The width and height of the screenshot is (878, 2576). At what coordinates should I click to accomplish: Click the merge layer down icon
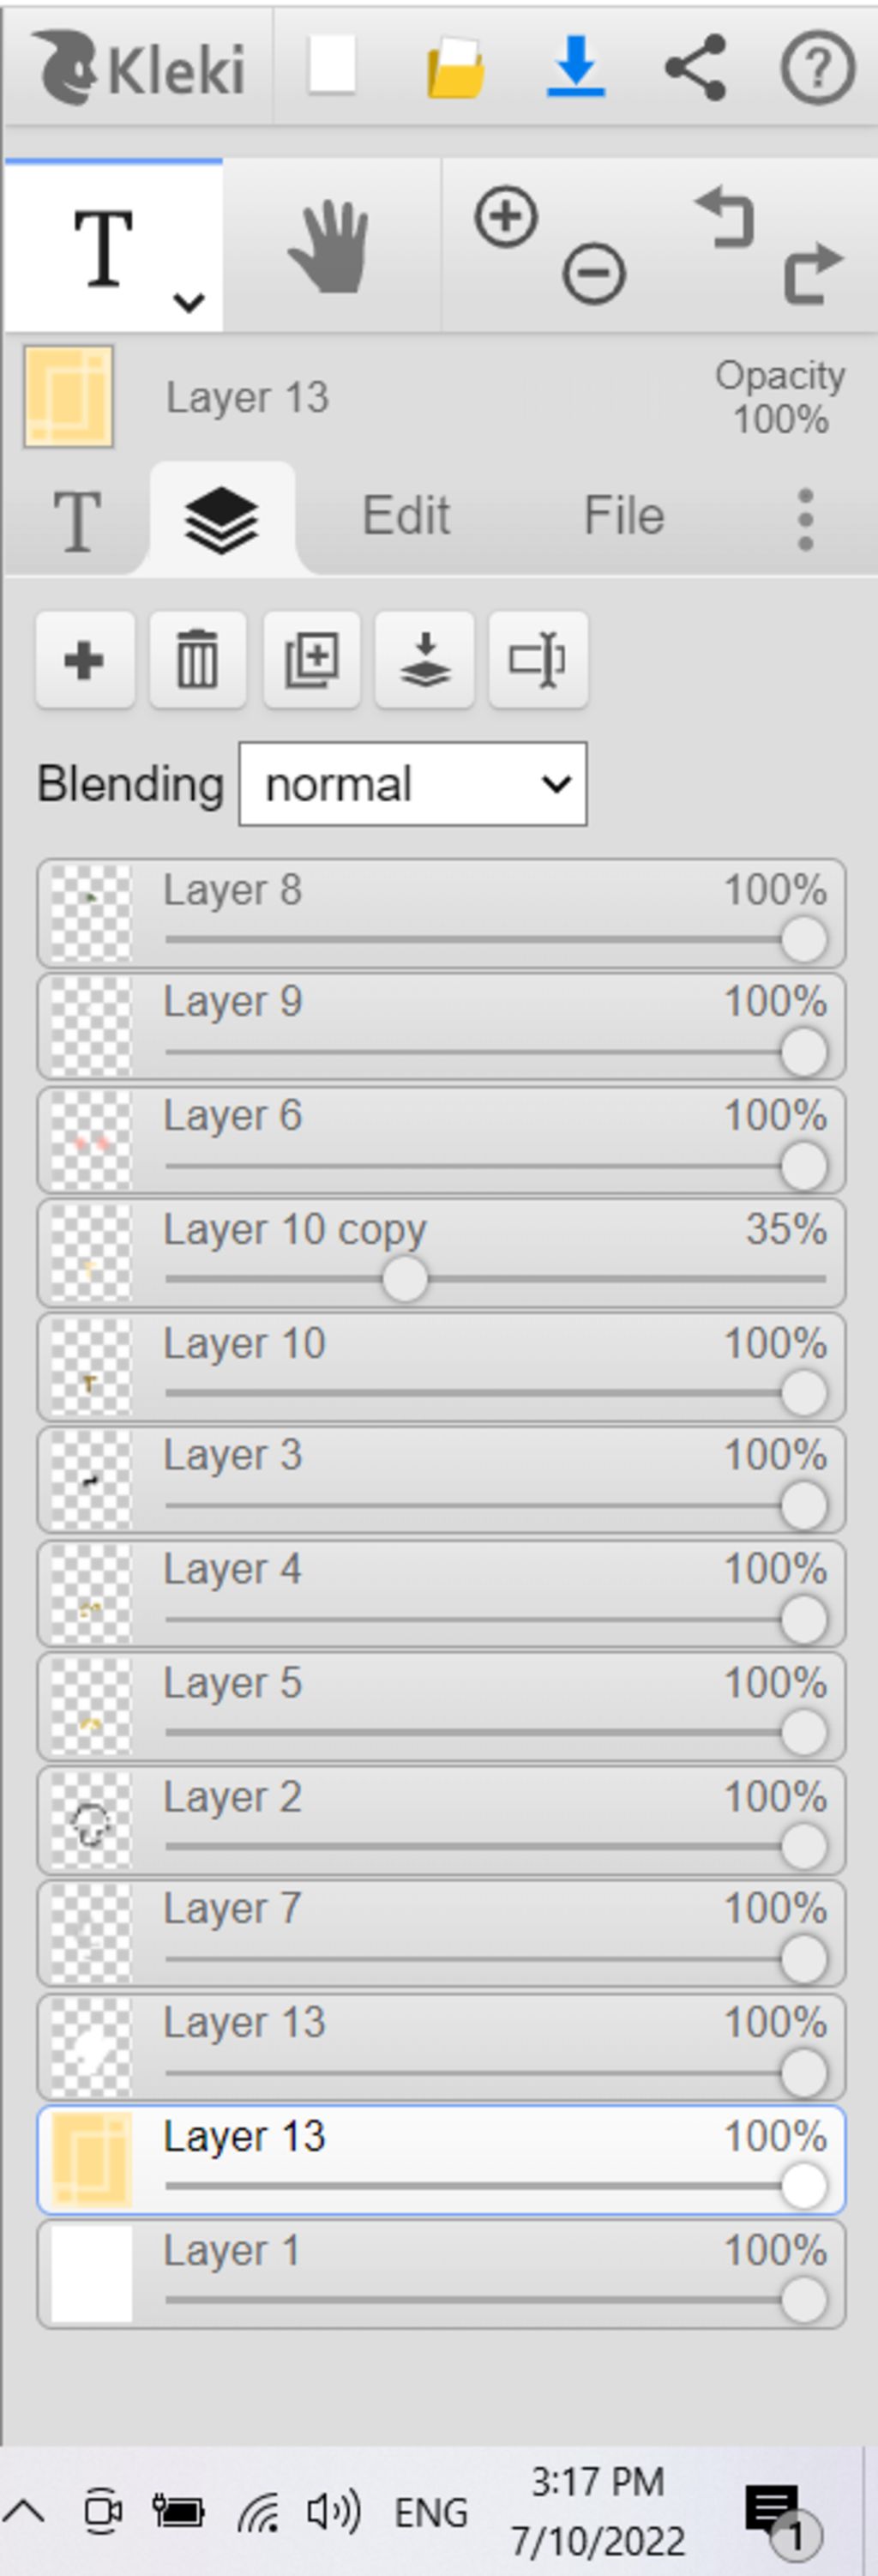point(424,660)
